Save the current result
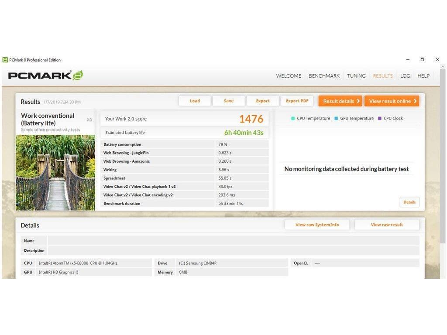Screen dimensions: 447x335 point(229,101)
